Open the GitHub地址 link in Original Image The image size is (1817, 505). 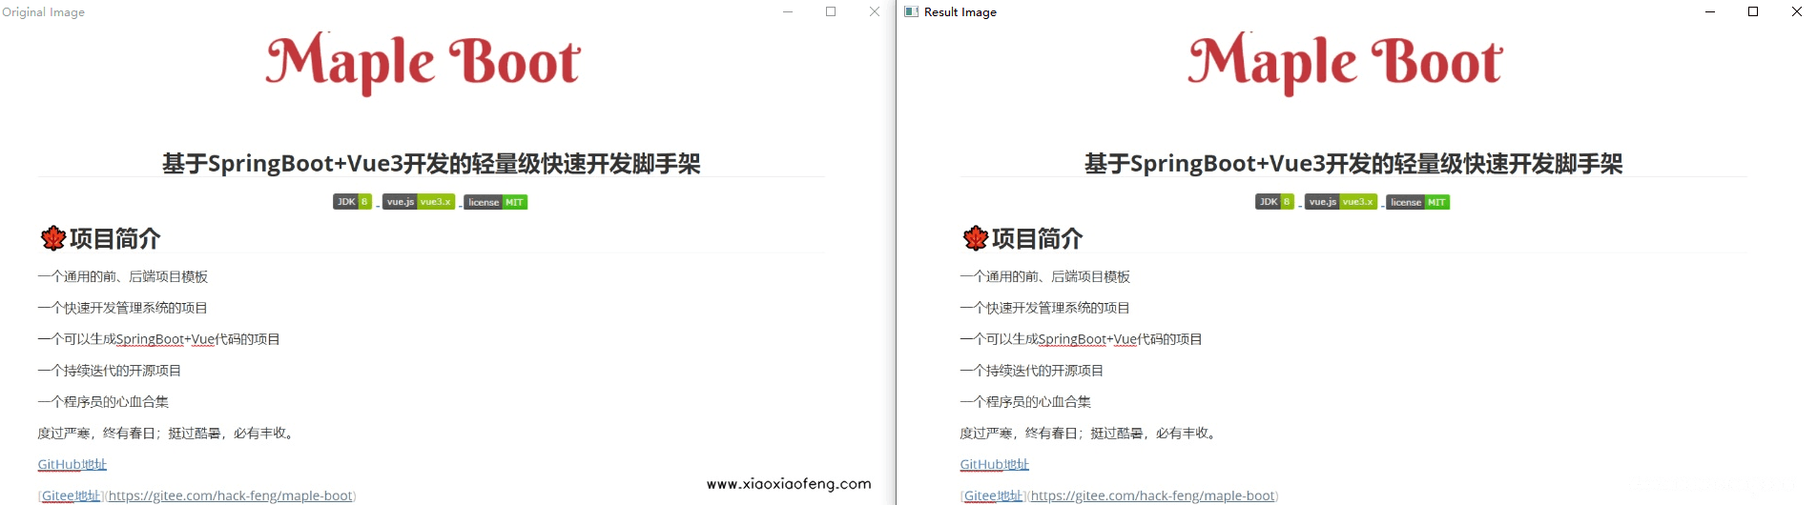pos(72,464)
